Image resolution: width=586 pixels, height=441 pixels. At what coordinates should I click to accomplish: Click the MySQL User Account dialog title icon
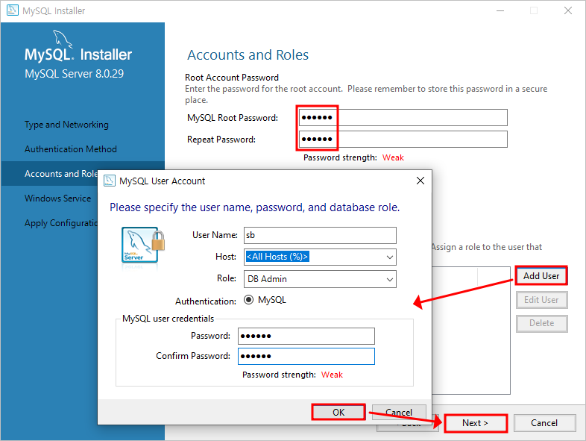[109, 181]
